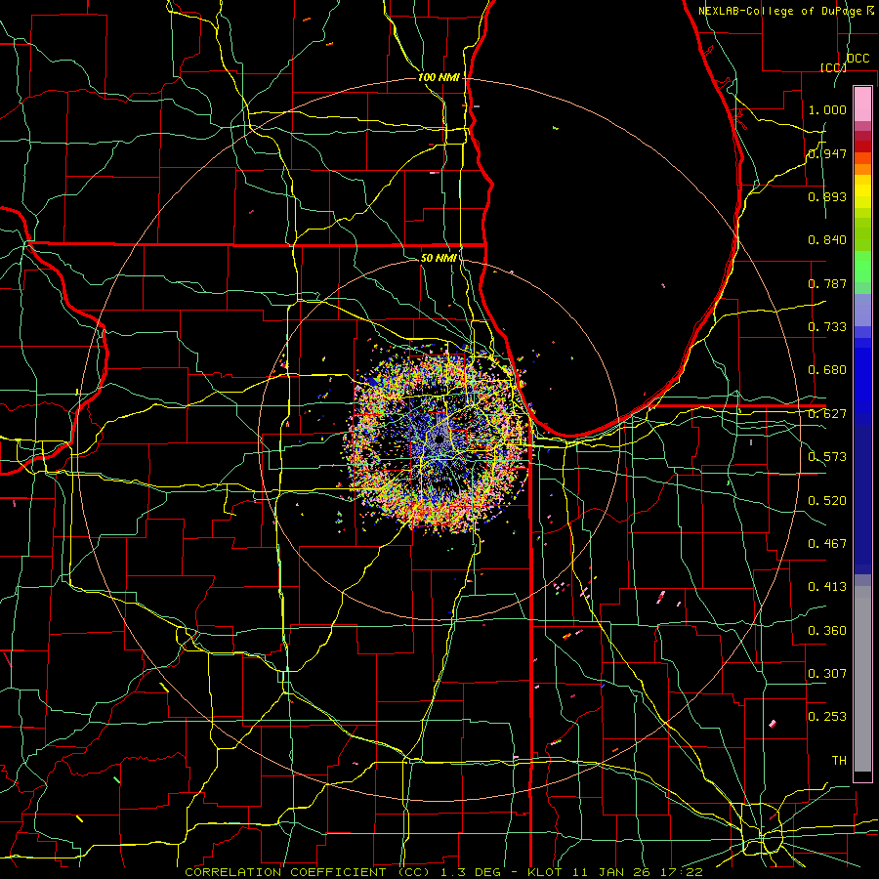
Task: Pick the gray segment of the color bar
Action: pos(862,679)
